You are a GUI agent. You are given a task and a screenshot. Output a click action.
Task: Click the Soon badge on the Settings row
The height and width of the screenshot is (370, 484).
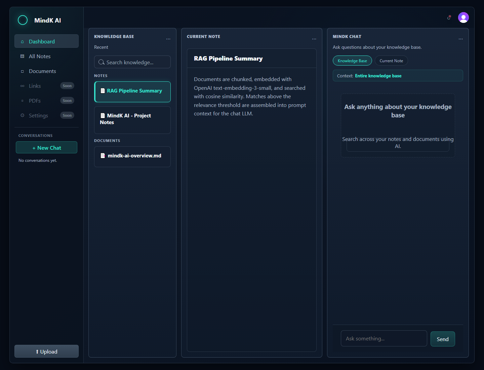pyautogui.click(x=67, y=115)
